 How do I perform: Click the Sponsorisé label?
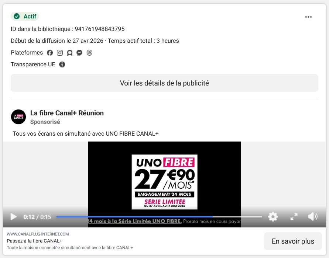[45, 122]
